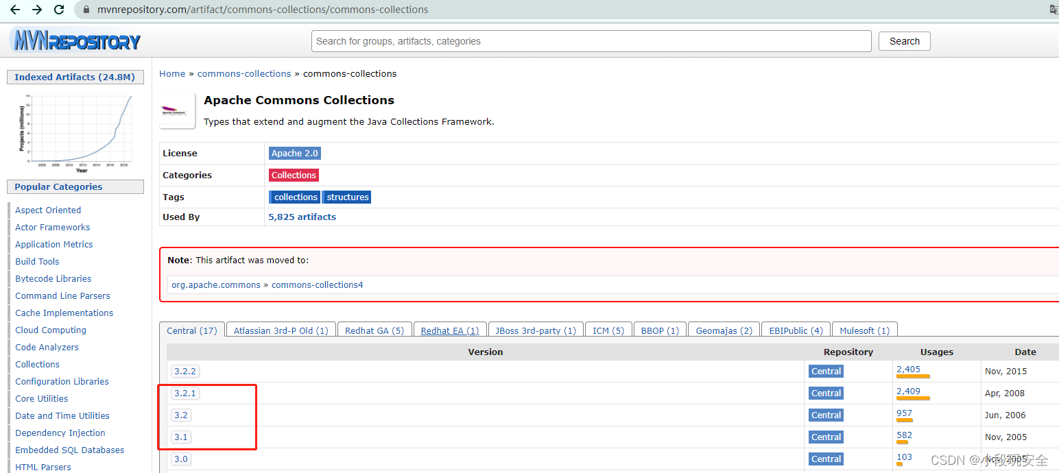1059x473 pixels.
Task: Switch to the Mulesoft (1) tab
Action: tap(864, 330)
